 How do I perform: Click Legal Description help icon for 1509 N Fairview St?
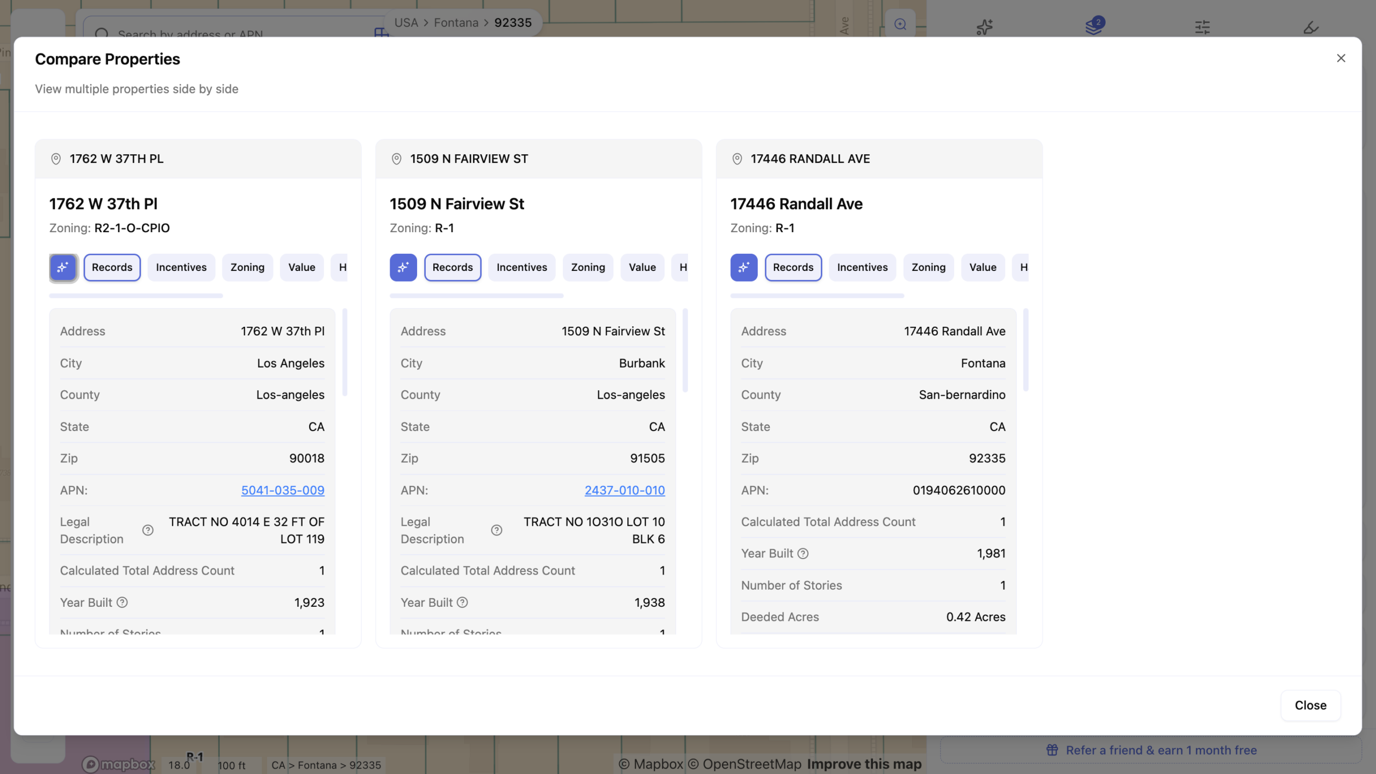tap(497, 530)
